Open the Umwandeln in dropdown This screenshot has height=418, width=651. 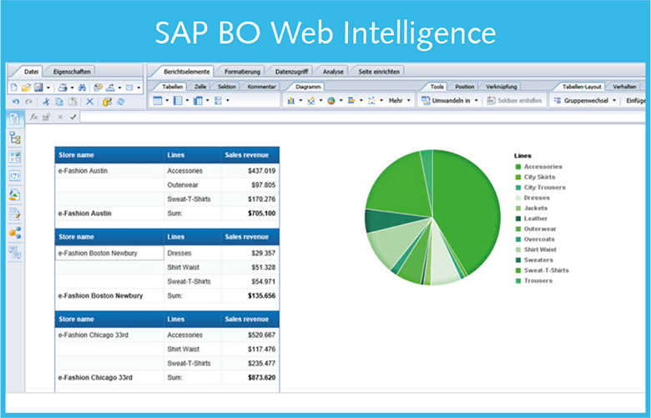(x=450, y=100)
